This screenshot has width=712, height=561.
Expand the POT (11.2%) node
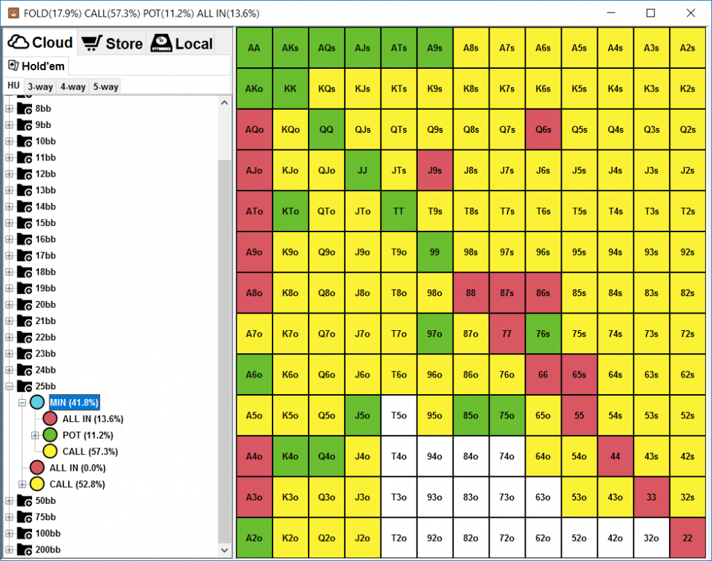35,435
